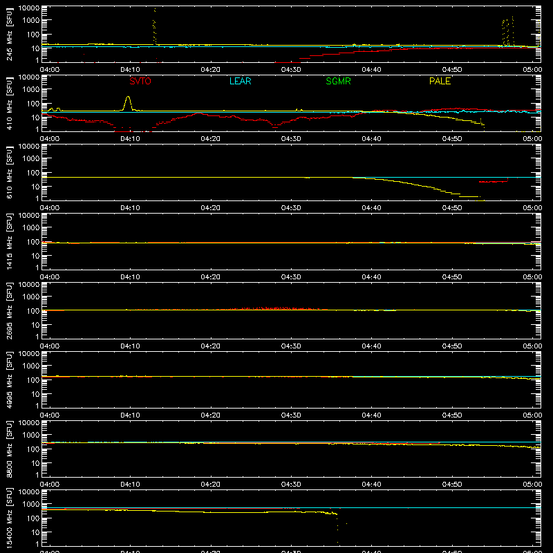Click the yellow PALE station legend label
Viewport: 553px width, 553px height.
pyautogui.click(x=440, y=81)
